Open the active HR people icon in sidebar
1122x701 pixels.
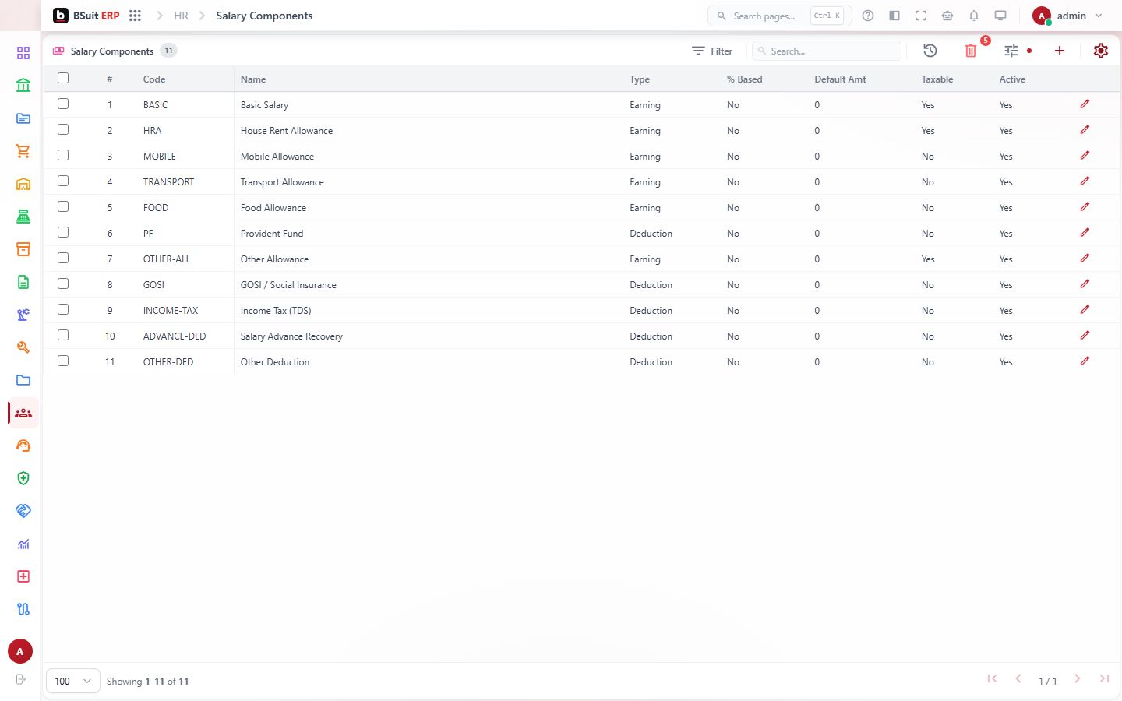point(23,413)
